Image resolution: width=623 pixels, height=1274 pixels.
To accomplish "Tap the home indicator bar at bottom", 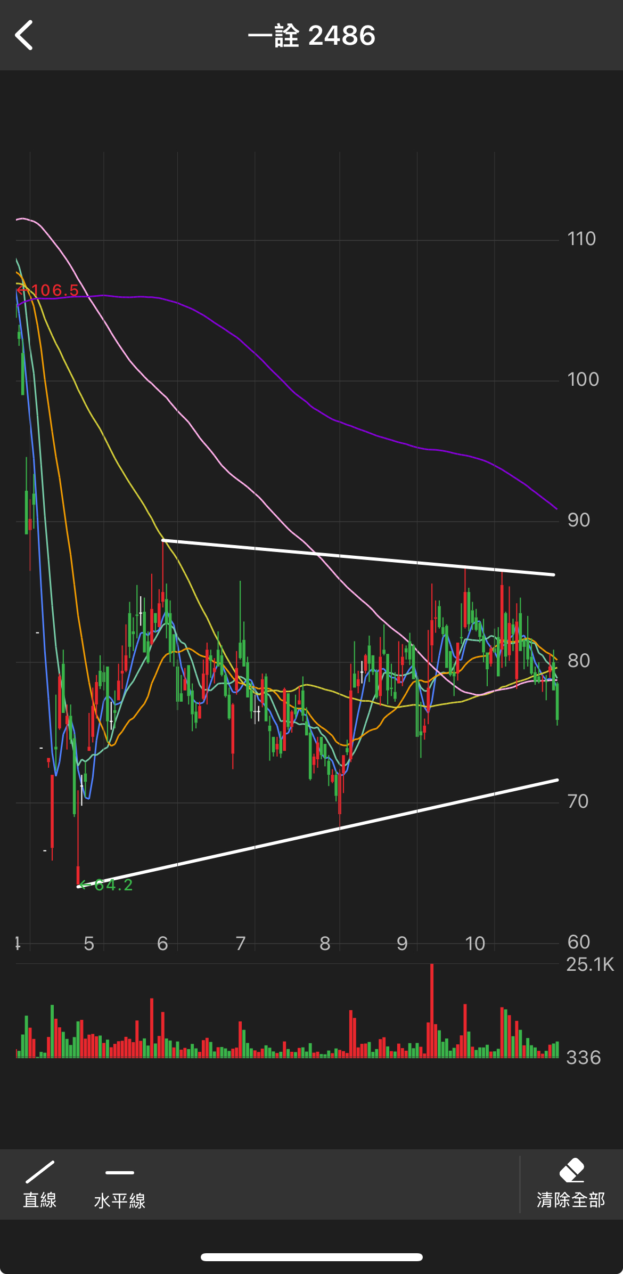I will click(311, 1257).
